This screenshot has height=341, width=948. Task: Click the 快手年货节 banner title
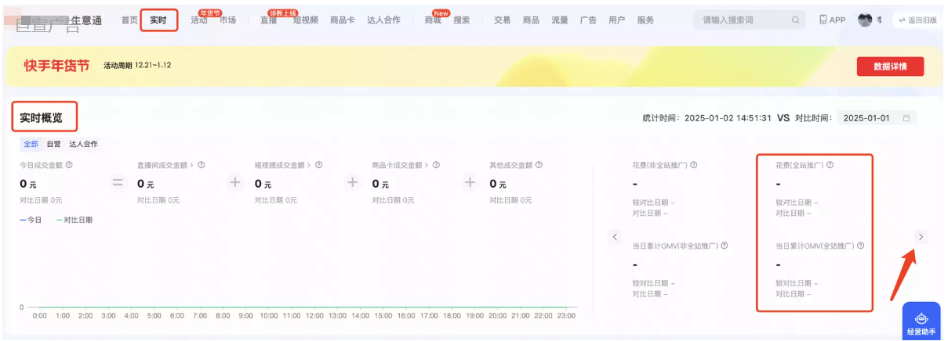click(56, 65)
